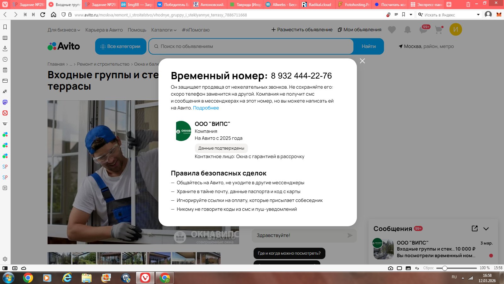Click 'Разместить объявление'
The width and height of the screenshot is (504, 284).
click(302, 30)
